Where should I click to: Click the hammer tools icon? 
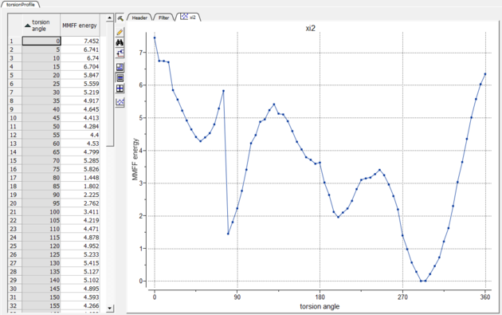coord(120,18)
